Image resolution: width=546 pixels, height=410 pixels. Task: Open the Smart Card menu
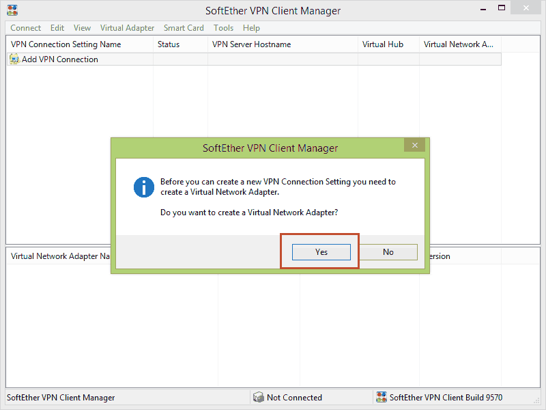click(x=184, y=28)
